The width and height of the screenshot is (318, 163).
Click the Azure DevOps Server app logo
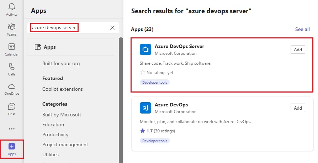pyautogui.click(x=145, y=49)
